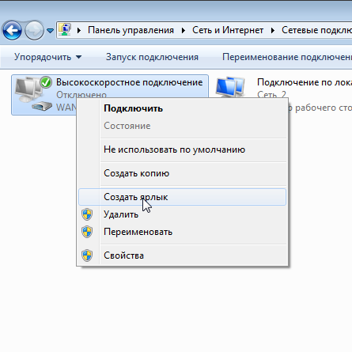Screen dimensions: 352x352
Task: Select Высокоскоростное подключение connection icon
Action: pos(33,93)
